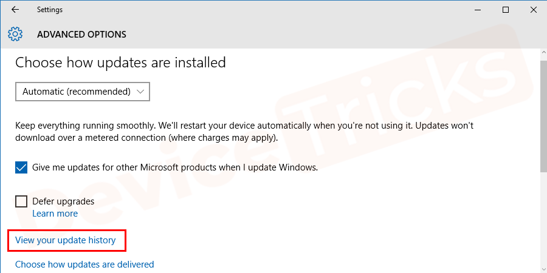Viewport: 547px width, 273px height.
Task: Click the scrollbar track below the thumb
Action: (542, 218)
